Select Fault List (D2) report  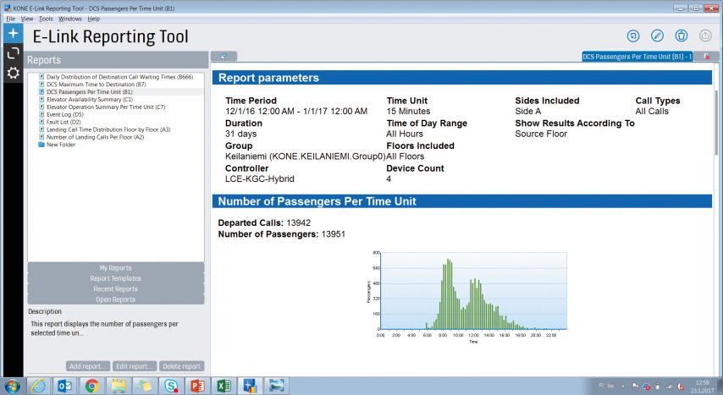(x=63, y=122)
